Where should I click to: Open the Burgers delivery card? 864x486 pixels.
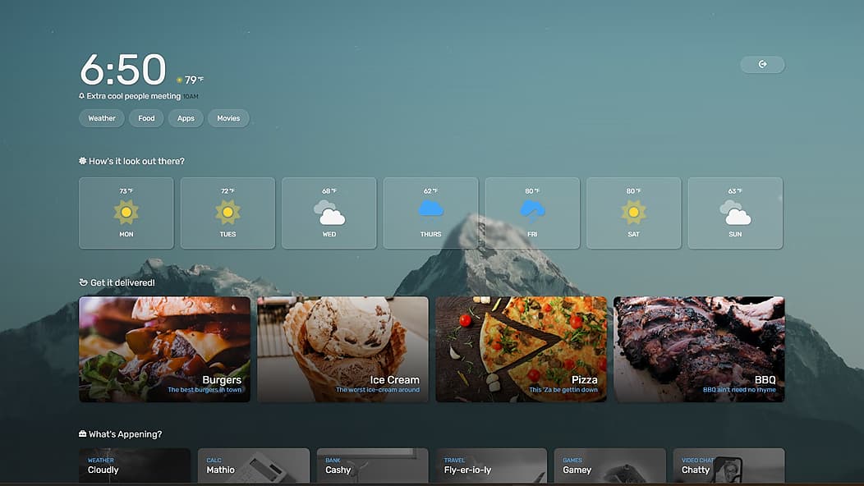pyautogui.click(x=165, y=349)
